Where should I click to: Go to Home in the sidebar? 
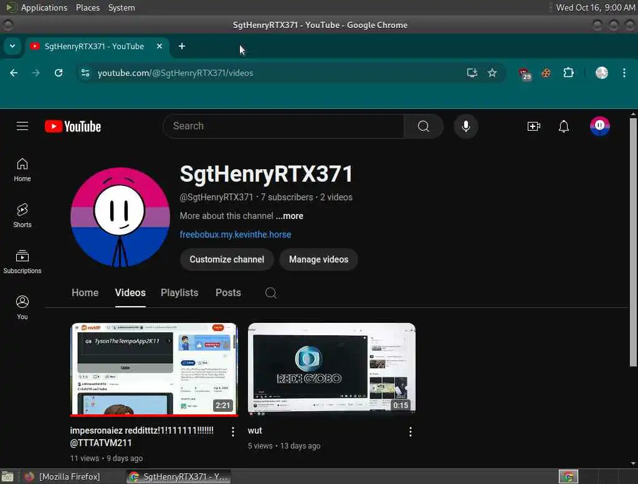coord(22,170)
